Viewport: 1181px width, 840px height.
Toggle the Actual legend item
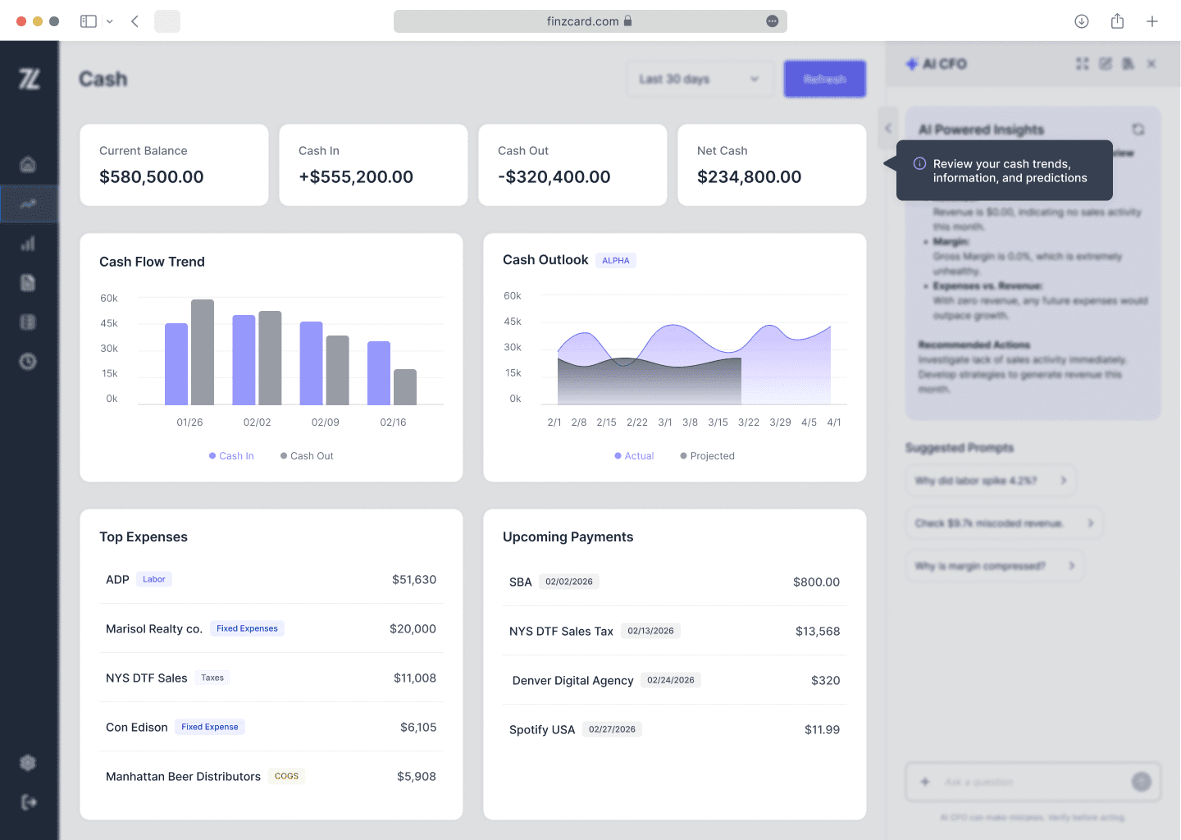click(x=634, y=456)
